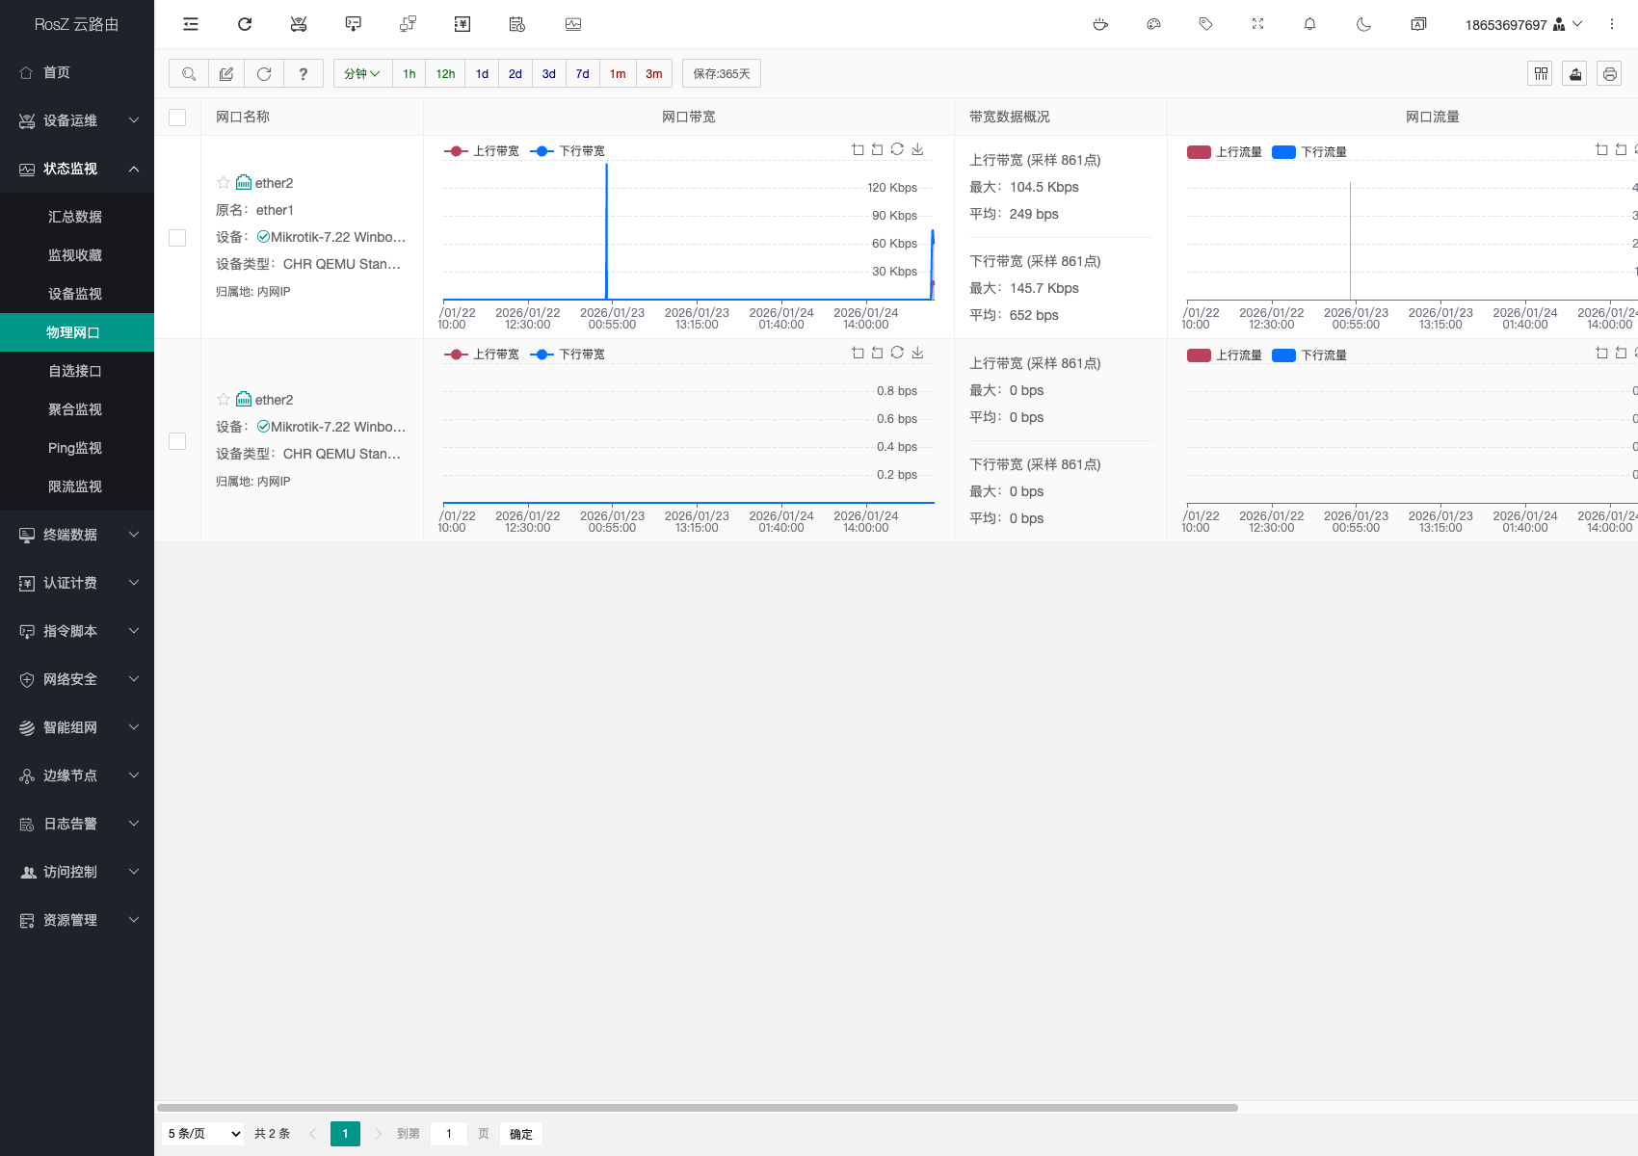The width and height of the screenshot is (1638, 1156).
Task: Click the fullscreen icon in header
Action: click(x=1257, y=24)
